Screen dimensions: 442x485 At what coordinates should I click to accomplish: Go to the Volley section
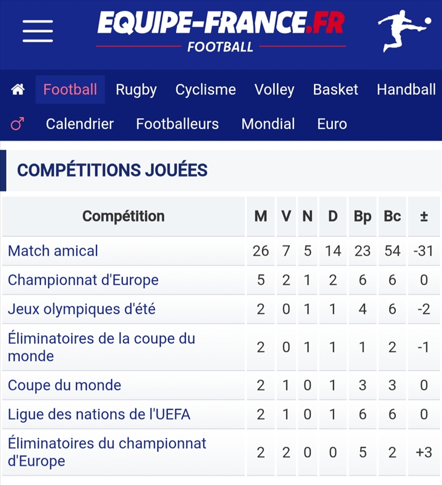(x=275, y=90)
